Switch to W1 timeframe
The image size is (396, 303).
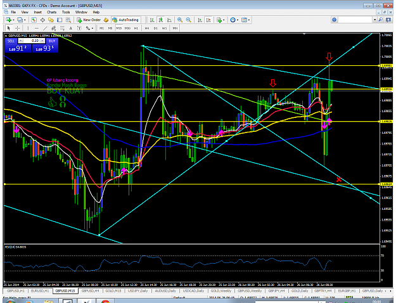click(x=164, y=29)
